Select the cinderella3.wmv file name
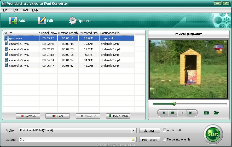The image size is (232, 147). click(19, 49)
